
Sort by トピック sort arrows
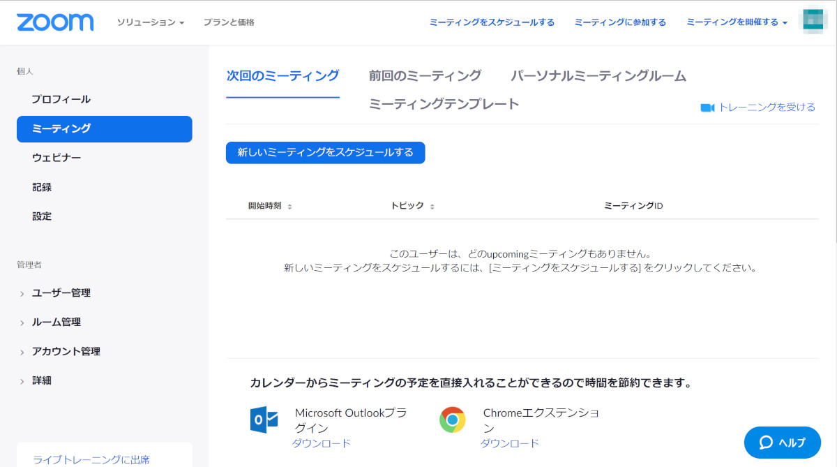[x=432, y=207]
